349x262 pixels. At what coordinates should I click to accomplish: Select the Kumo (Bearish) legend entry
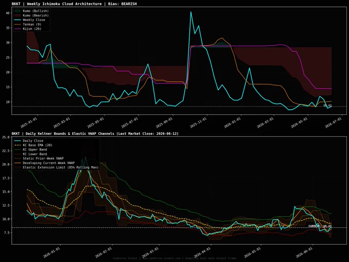31,15
